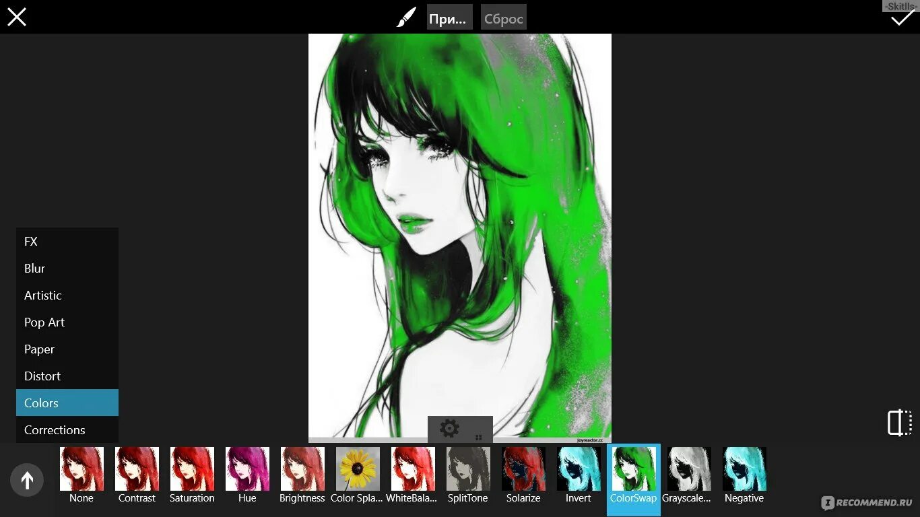
Task: Open effect settings gear icon
Action: (x=449, y=428)
